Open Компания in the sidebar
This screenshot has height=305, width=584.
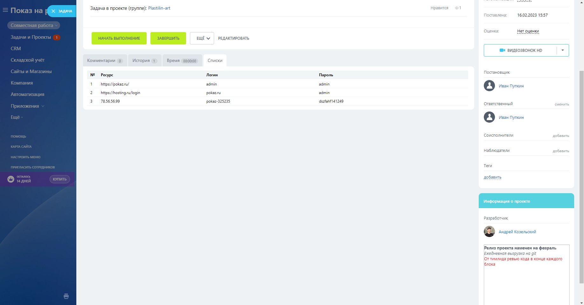pos(22,83)
